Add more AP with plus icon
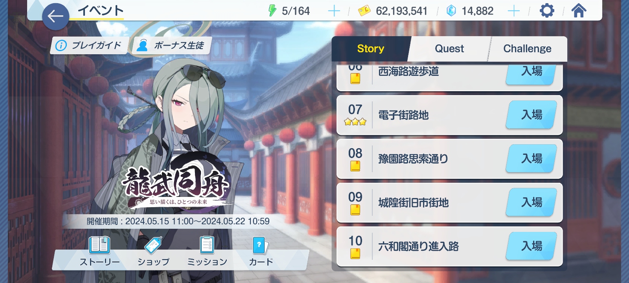Screen dimensions: 629x283 click(x=334, y=11)
